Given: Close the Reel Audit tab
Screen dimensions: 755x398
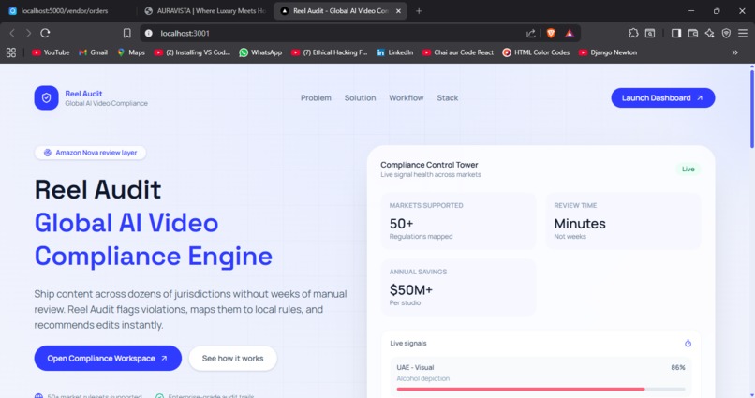Looking at the screenshot, I should (398, 10).
